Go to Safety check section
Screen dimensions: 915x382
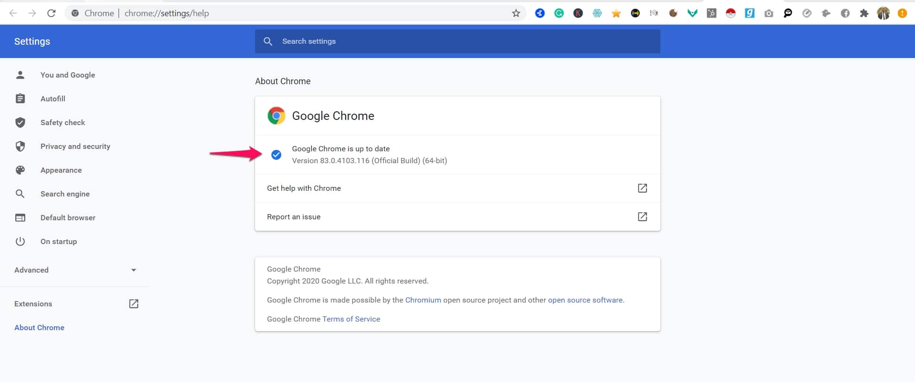click(62, 123)
